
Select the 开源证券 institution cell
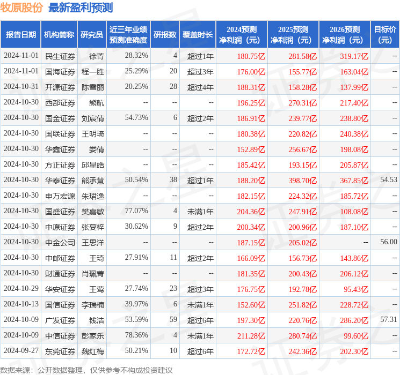coord(60,87)
